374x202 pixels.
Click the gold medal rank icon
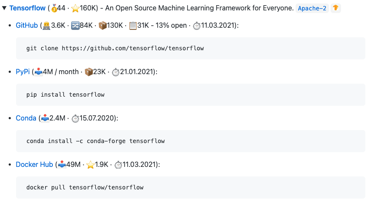54,8
